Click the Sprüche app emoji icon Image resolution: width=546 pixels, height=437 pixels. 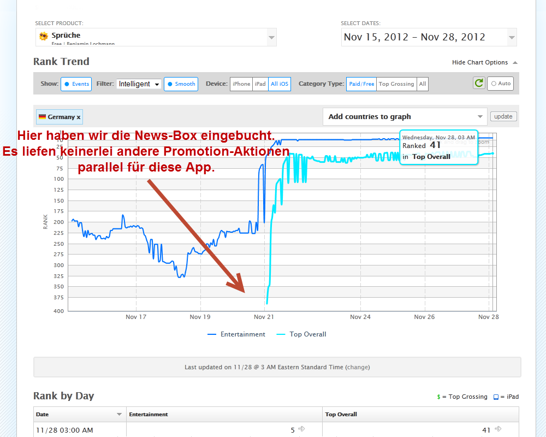(44, 36)
